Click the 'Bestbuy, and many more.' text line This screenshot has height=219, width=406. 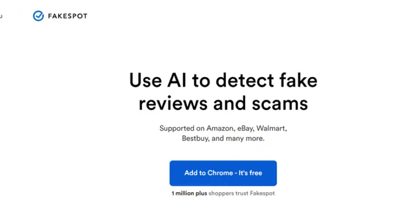point(223,139)
